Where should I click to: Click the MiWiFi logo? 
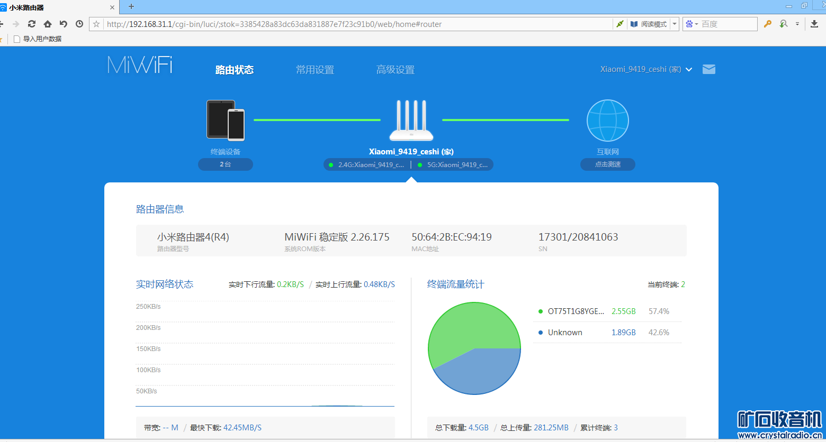click(x=140, y=65)
